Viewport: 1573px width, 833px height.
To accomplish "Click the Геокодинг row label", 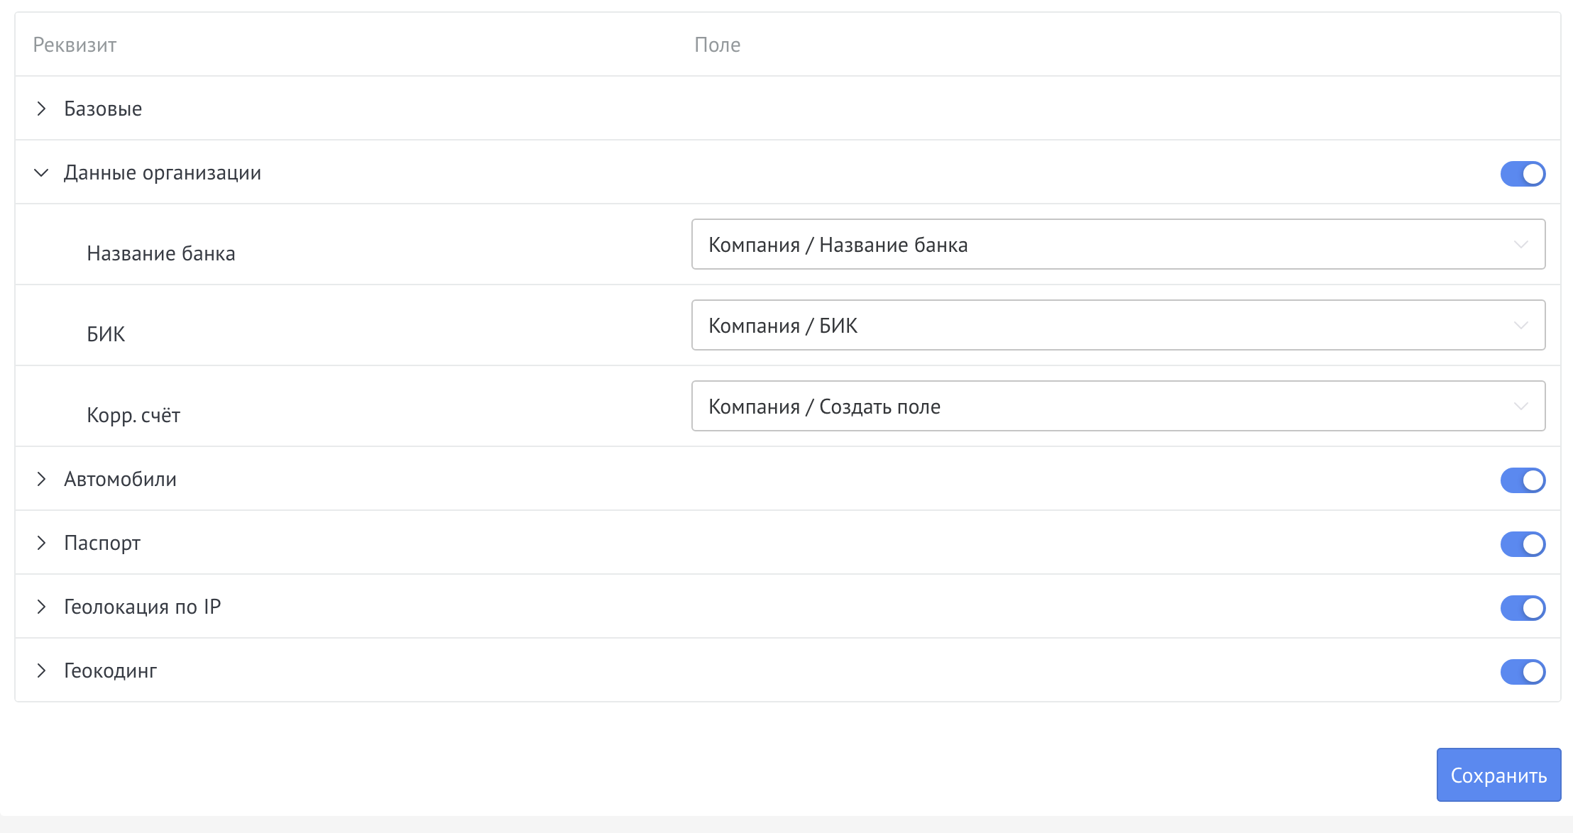I will click(110, 671).
